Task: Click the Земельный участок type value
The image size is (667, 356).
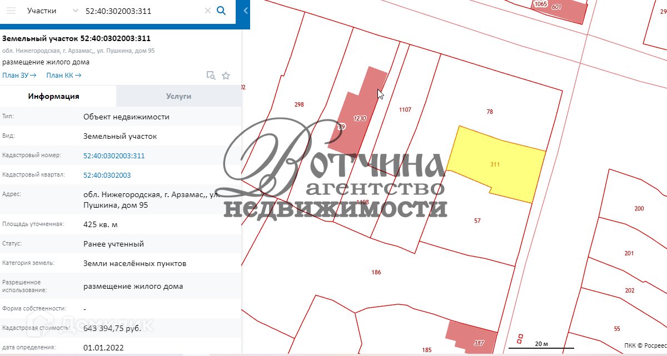Action: [120, 136]
